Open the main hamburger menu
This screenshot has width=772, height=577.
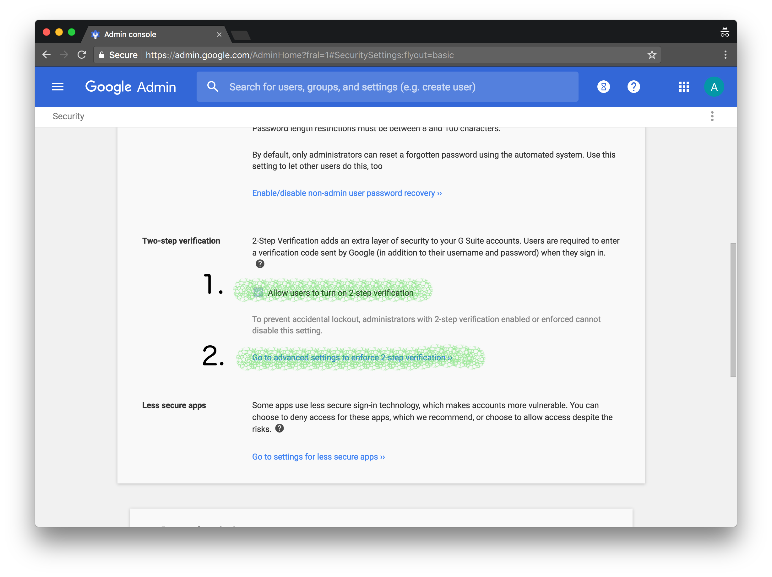click(x=57, y=87)
